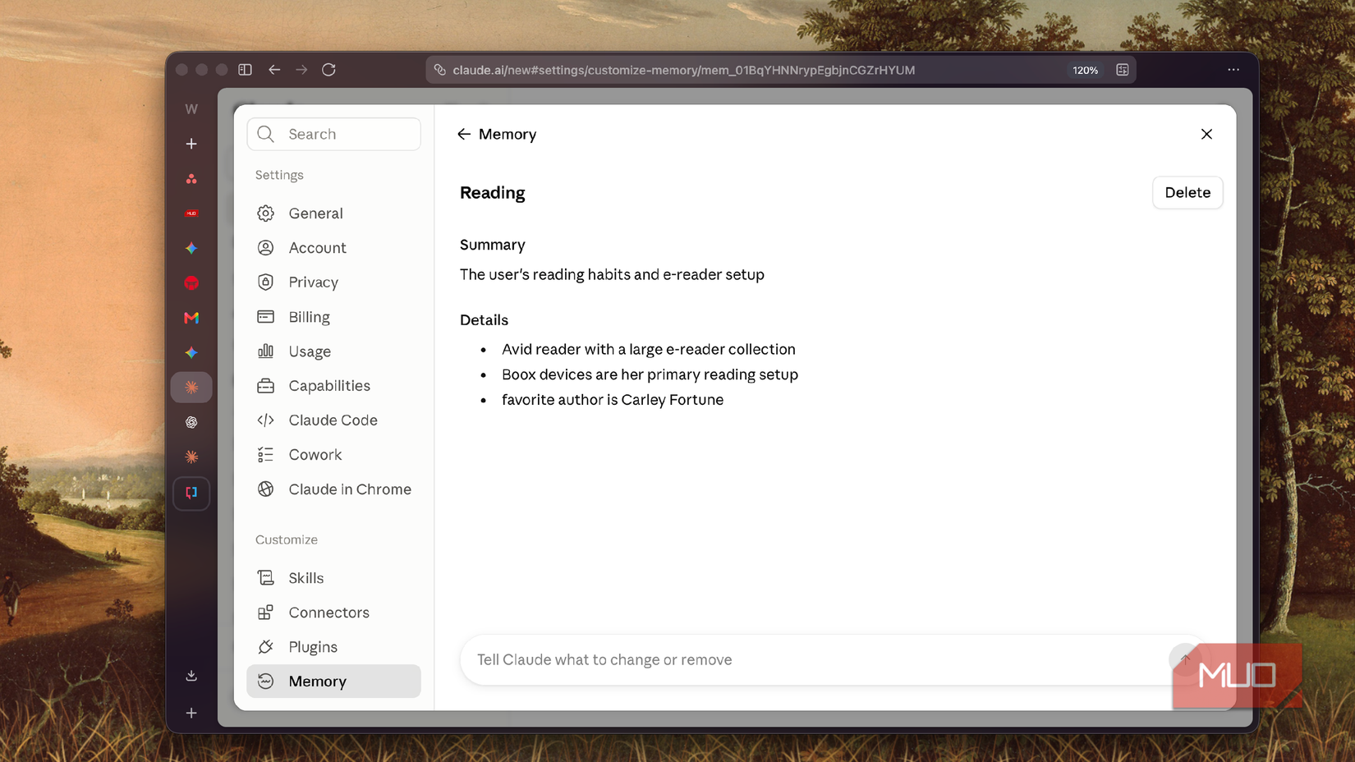Focus the settings Search field

[333, 134]
